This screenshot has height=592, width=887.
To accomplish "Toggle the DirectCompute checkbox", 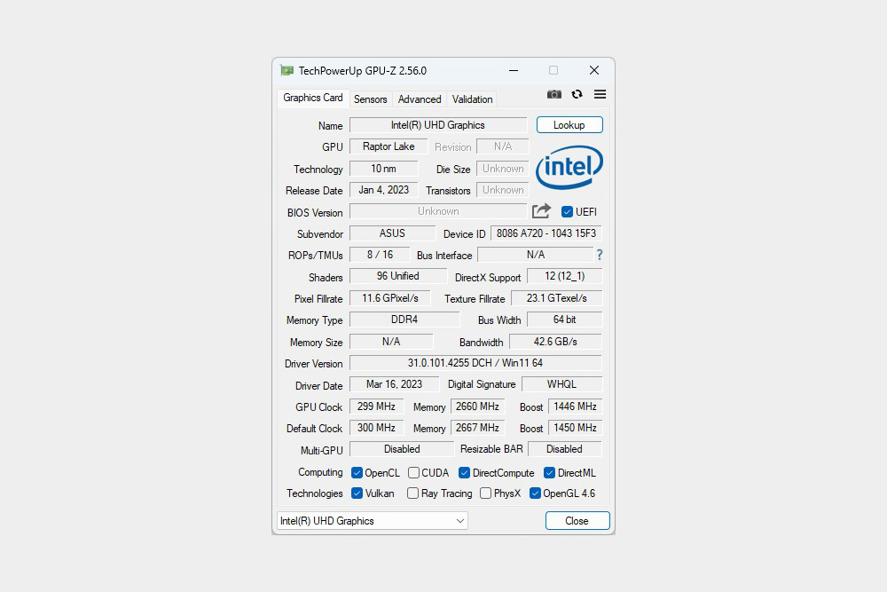I will click(465, 472).
